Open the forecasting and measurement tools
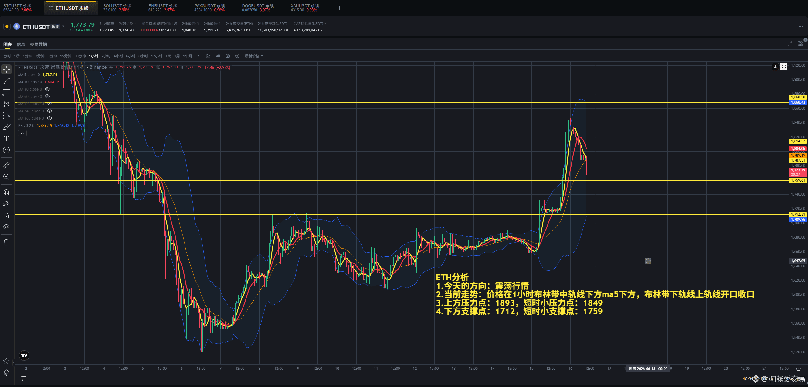Image resolution: width=808 pixels, height=387 pixels. 6,115
